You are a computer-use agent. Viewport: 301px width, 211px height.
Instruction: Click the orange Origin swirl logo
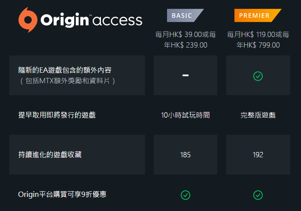28,20
